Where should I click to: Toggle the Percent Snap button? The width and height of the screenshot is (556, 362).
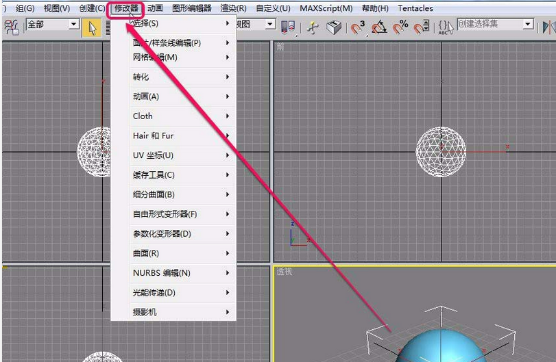point(402,27)
